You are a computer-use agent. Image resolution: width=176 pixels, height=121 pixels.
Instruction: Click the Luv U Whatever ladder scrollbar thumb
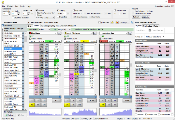tap(95, 71)
